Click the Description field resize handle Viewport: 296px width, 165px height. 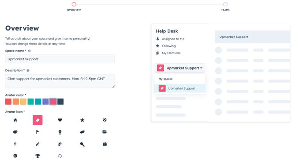coord(113,86)
